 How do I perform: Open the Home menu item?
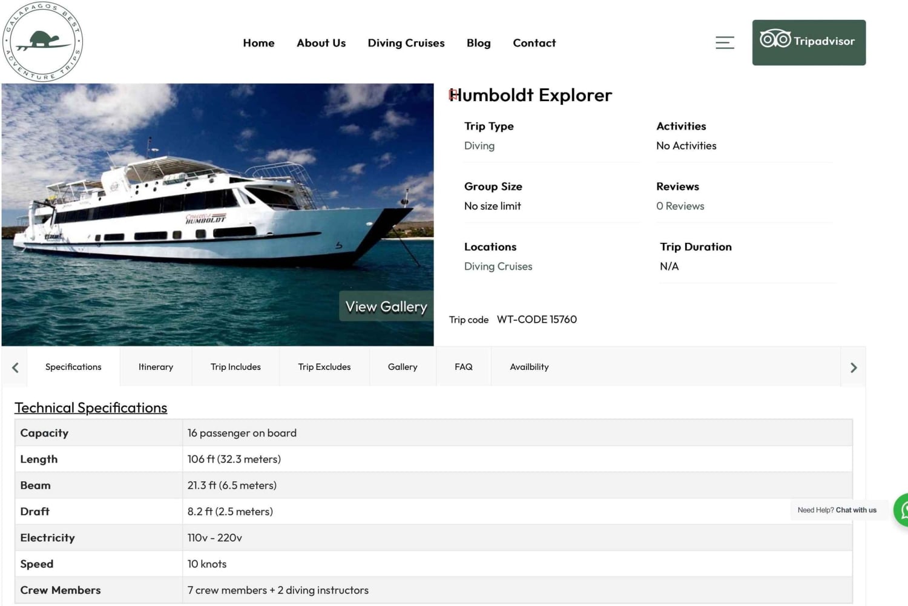point(258,43)
